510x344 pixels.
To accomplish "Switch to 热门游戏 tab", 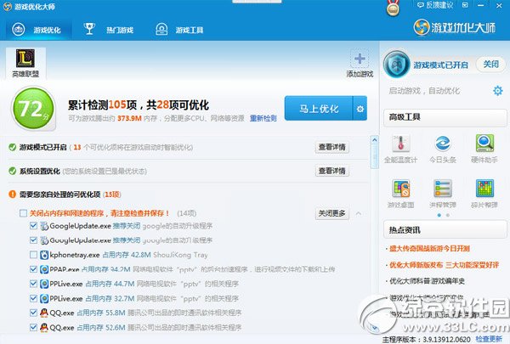I will coord(108,30).
